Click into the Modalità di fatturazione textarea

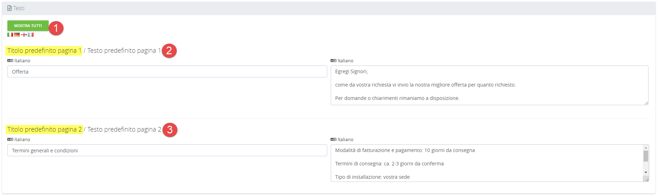[487, 163]
